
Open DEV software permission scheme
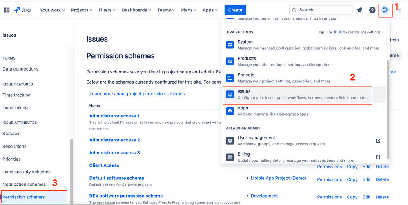(x=126, y=196)
